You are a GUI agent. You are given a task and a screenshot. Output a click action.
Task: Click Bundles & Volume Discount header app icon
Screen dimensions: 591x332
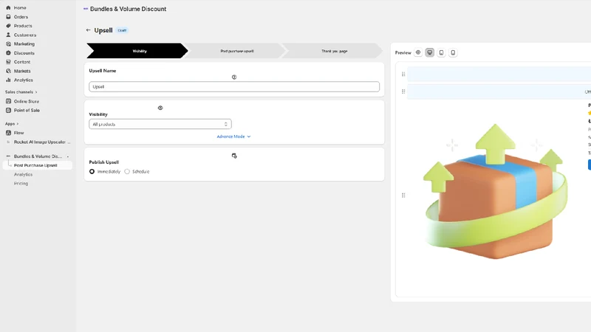tap(86, 9)
